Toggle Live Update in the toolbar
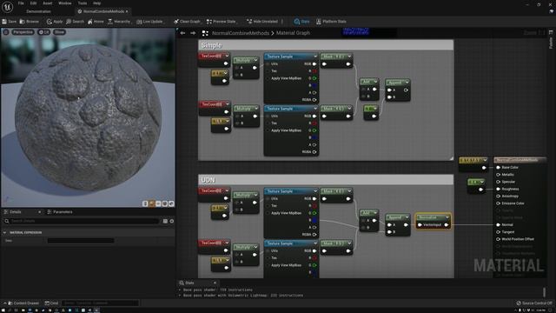Viewport: 556px width, 313px height. tap(150, 22)
